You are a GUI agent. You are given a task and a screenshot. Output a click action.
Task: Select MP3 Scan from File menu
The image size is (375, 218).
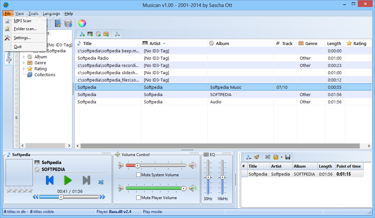(23, 21)
